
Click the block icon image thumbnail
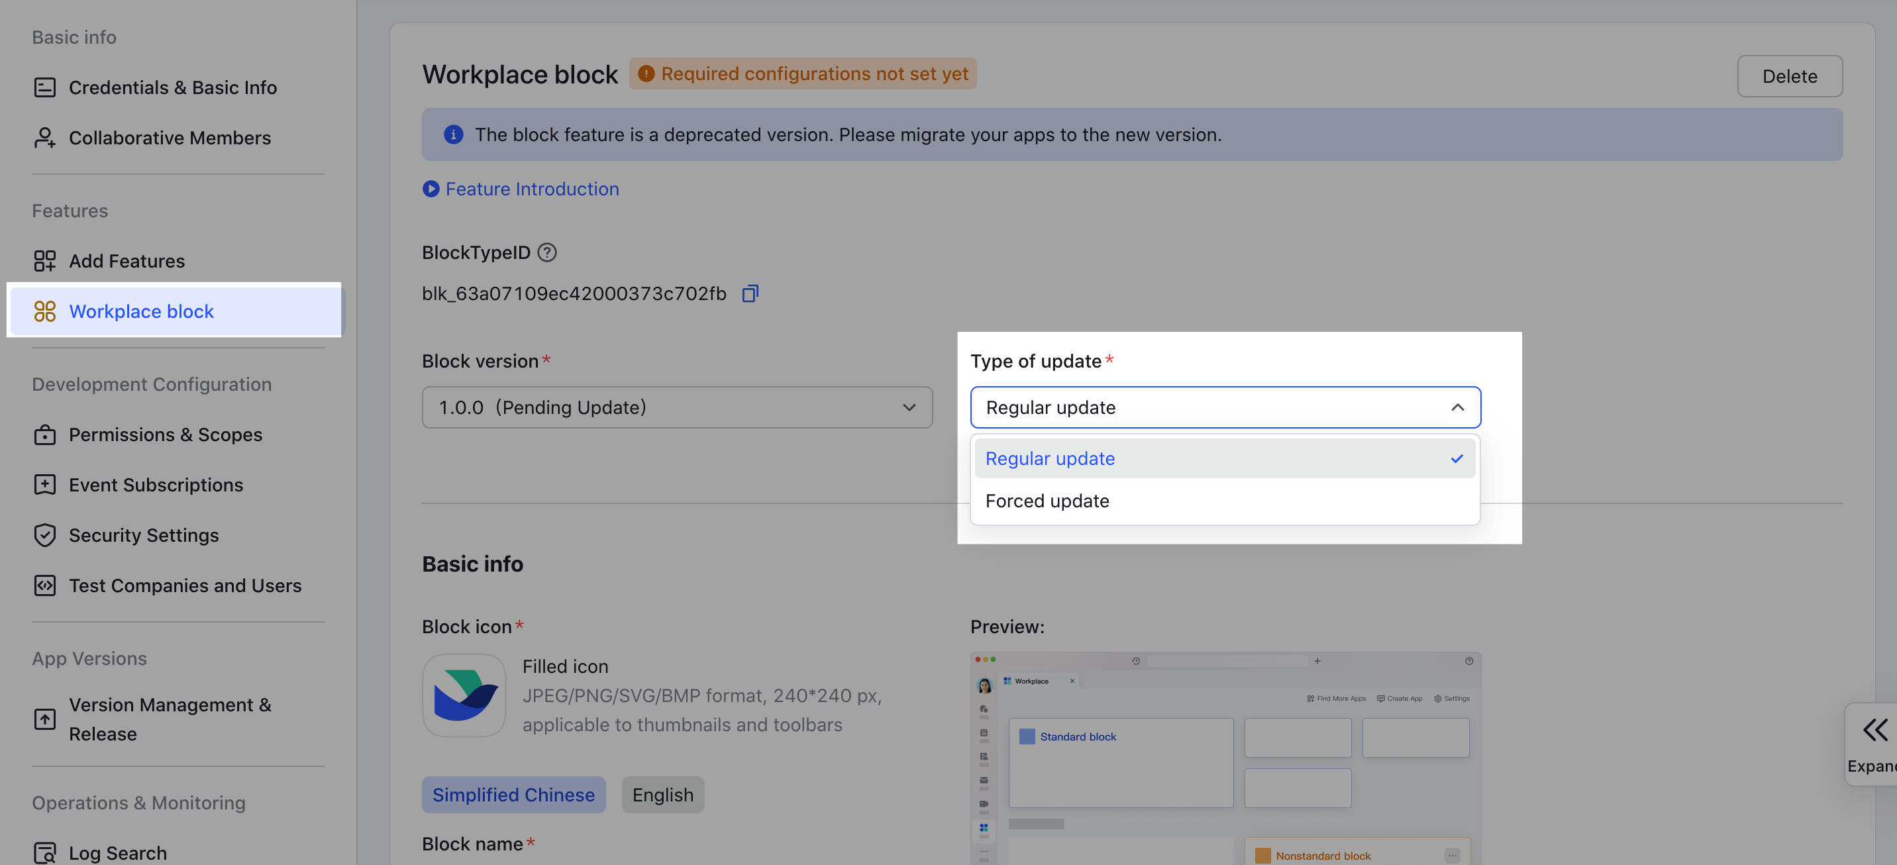[x=464, y=695]
